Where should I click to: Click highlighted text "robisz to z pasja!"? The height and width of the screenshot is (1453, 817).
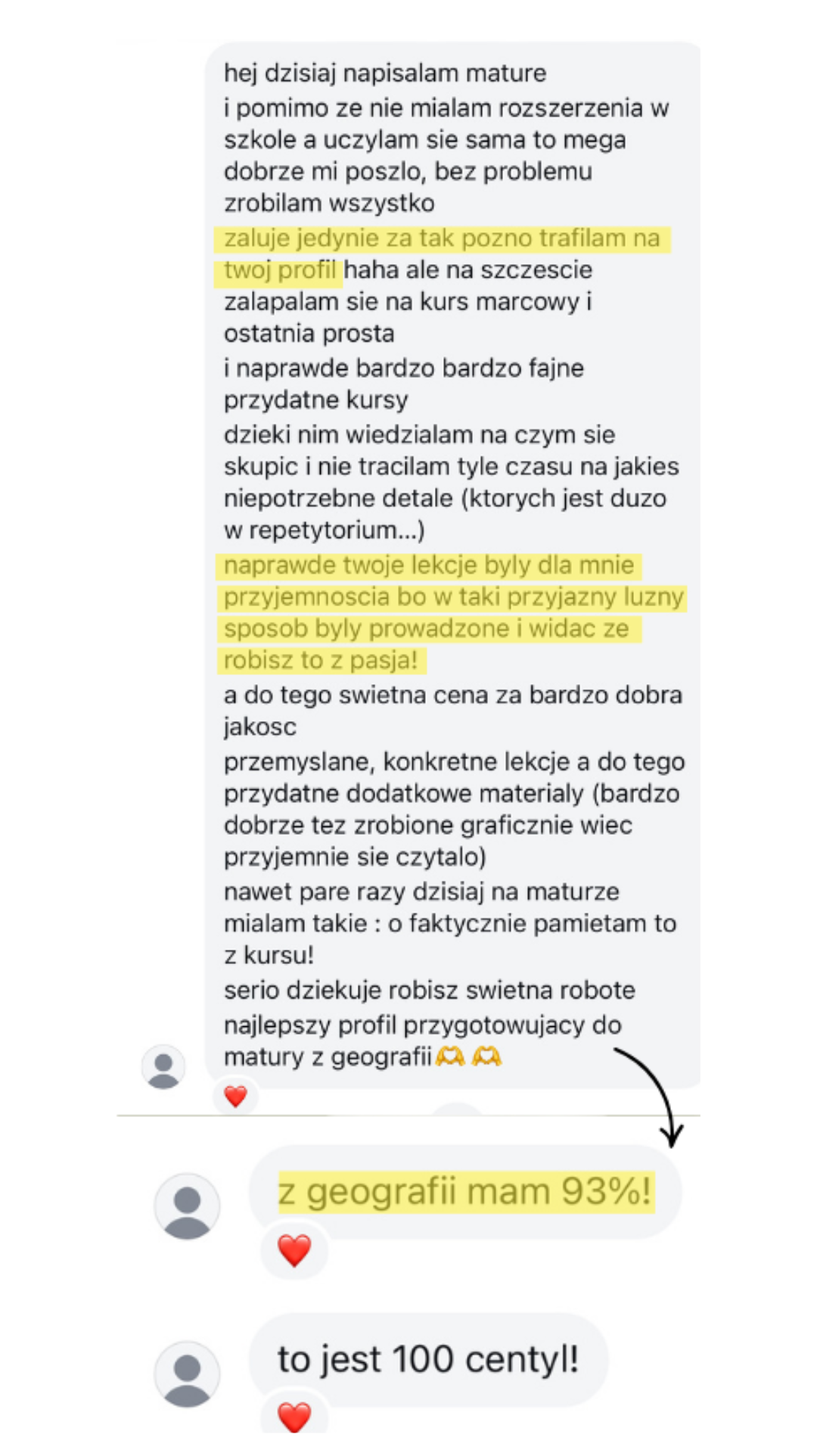[x=321, y=660]
